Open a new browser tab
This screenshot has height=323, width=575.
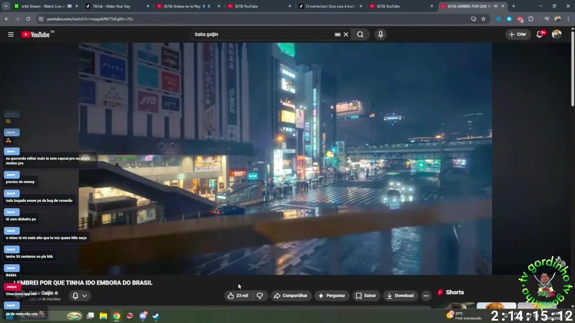(x=513, y=6)
